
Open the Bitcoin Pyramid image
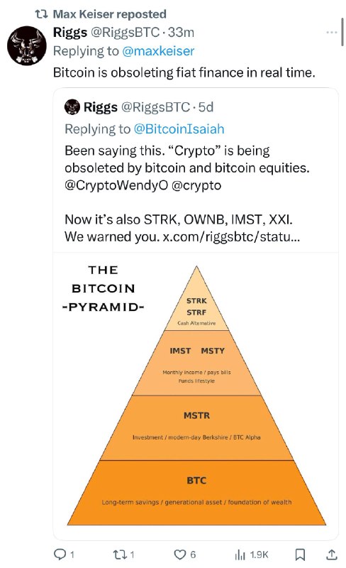tap(196, 396)
